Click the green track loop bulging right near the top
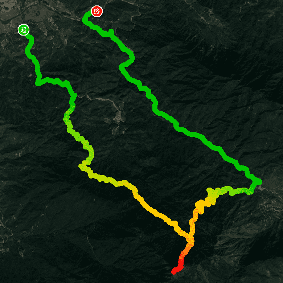 point(128,59)
